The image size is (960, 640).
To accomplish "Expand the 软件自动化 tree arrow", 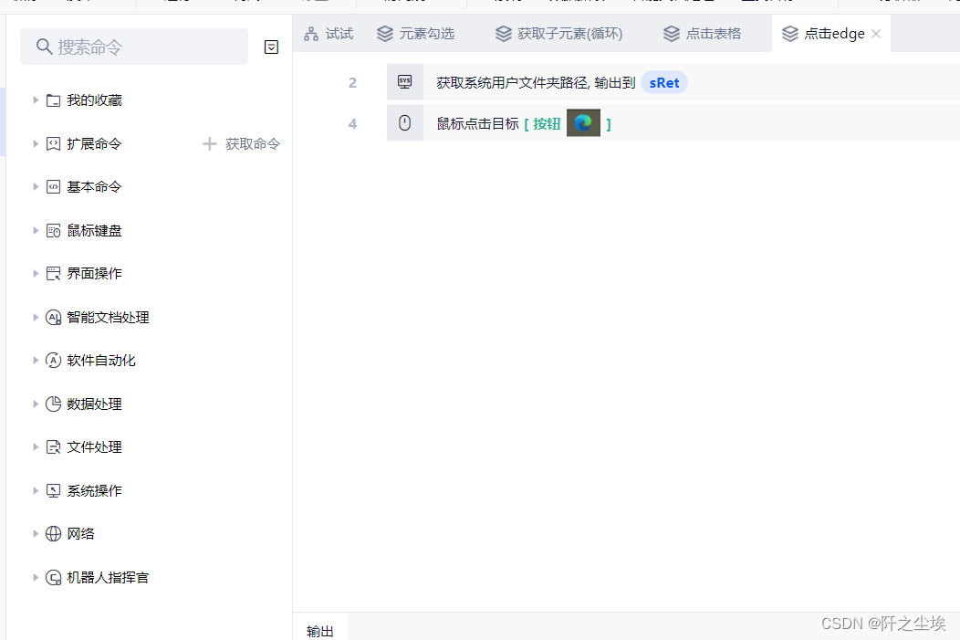I will point(36,360).
